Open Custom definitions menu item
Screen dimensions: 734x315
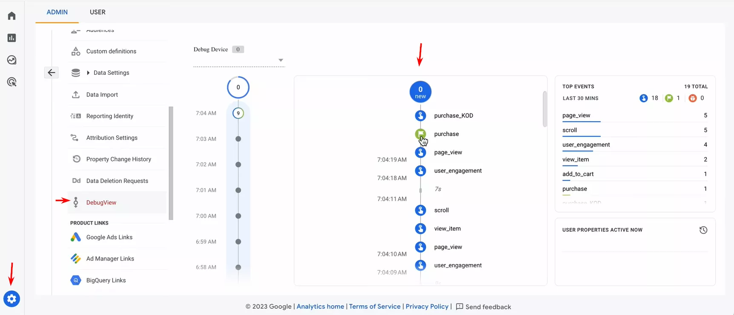111,51
